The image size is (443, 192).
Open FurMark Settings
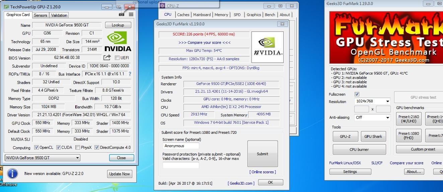(350, 172)
